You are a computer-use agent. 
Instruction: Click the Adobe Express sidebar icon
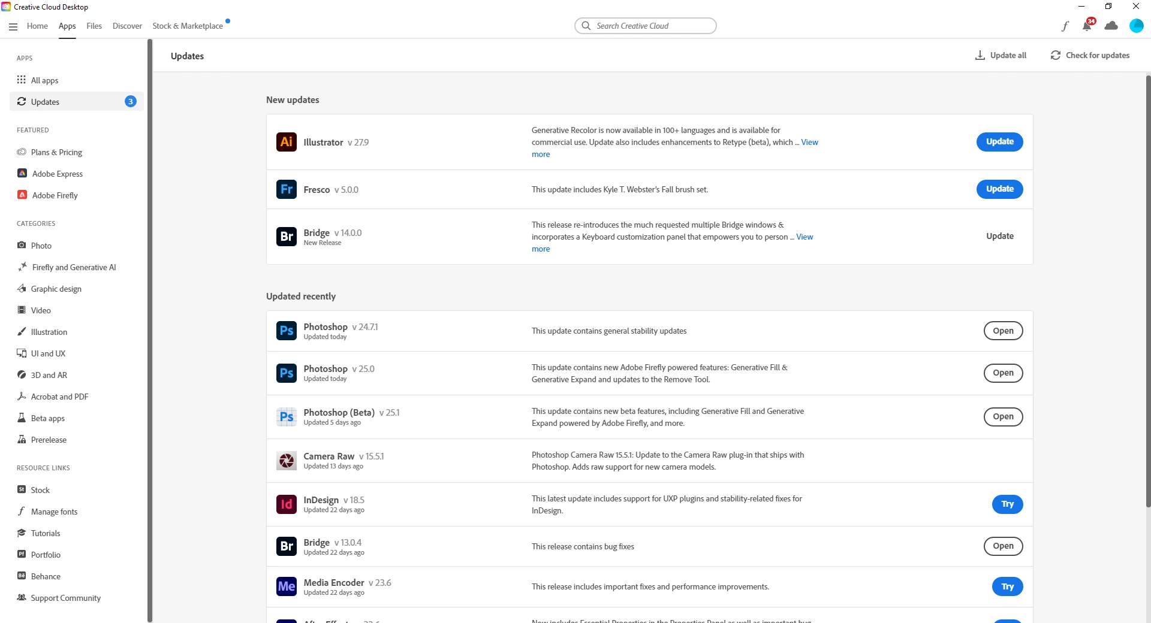tap(22, 173)
